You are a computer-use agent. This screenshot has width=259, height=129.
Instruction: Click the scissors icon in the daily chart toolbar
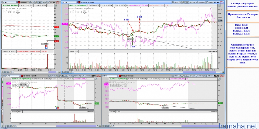point(33,2)
